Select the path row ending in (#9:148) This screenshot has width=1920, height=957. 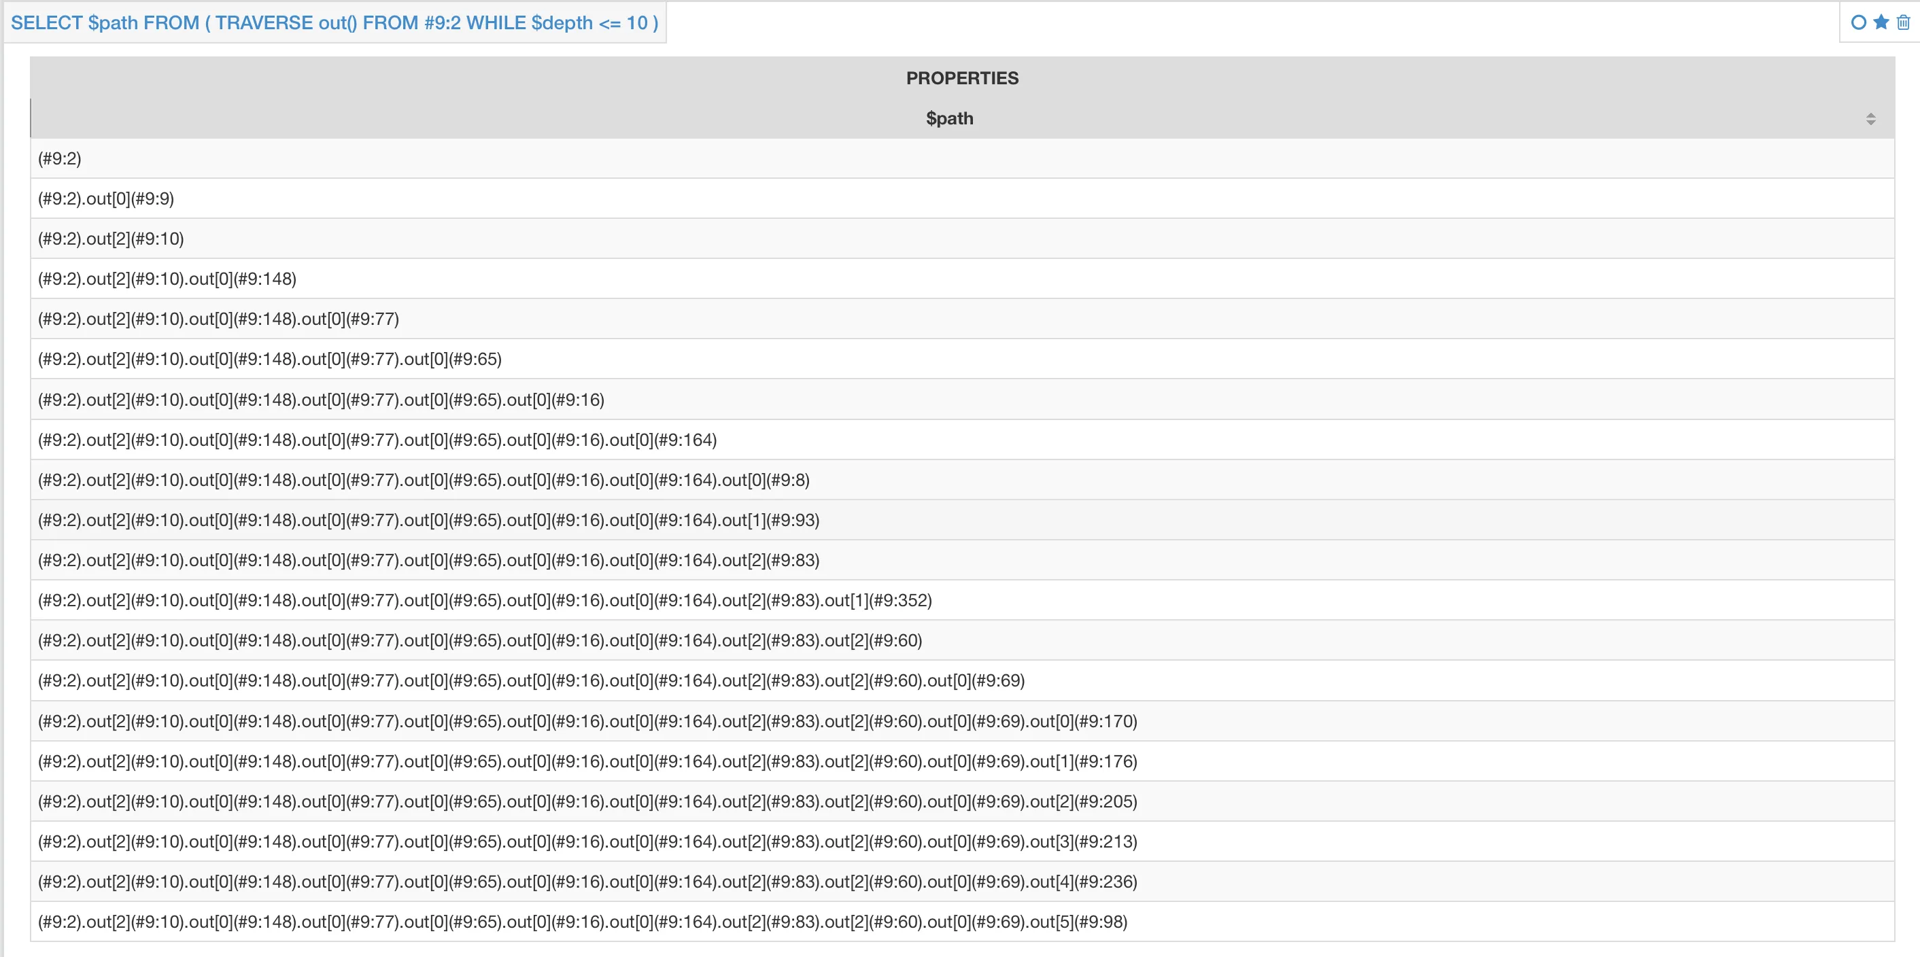[x=167, y=279]
